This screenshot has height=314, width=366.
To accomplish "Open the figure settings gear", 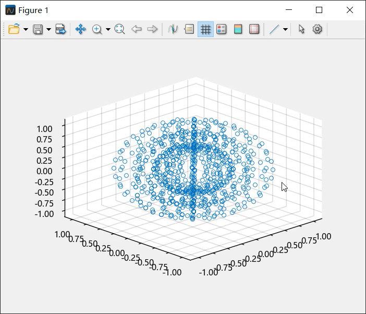I will click(x=318, y=29).
